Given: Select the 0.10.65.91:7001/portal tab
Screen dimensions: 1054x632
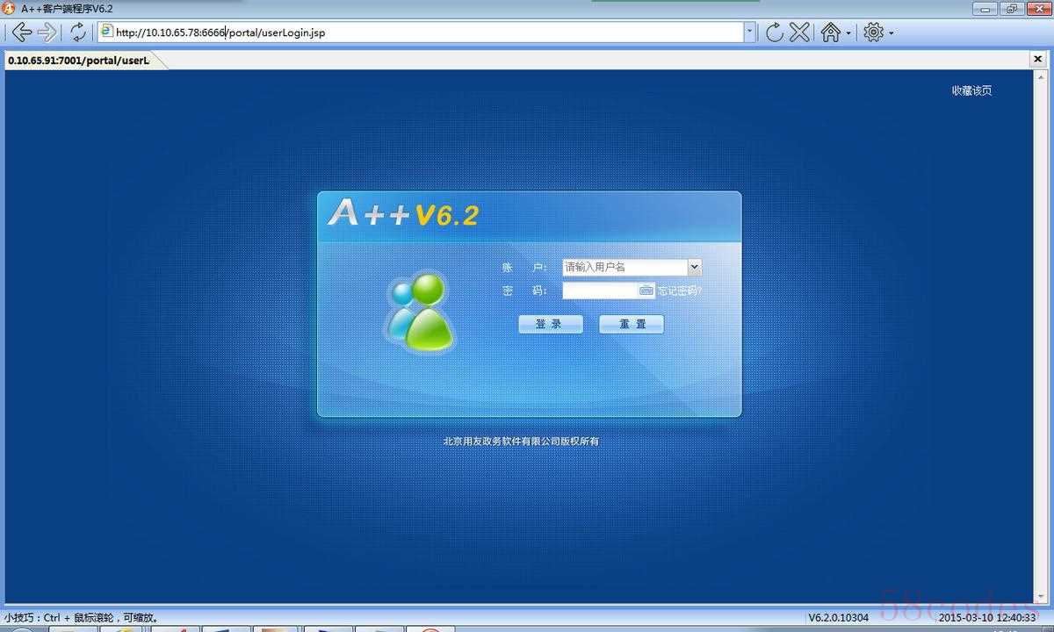Looking at the screenshot, I should pyautogui.click(x=79, y=60).
